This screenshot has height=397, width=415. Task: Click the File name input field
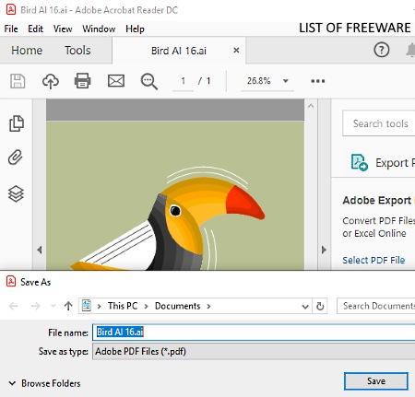click(x=254, y=332)
